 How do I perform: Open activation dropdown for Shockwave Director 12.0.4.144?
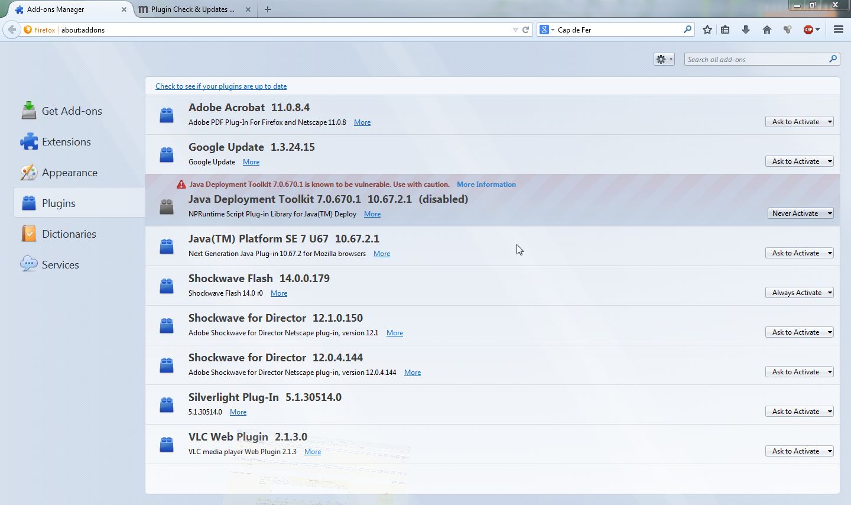[x=799, y=371]
